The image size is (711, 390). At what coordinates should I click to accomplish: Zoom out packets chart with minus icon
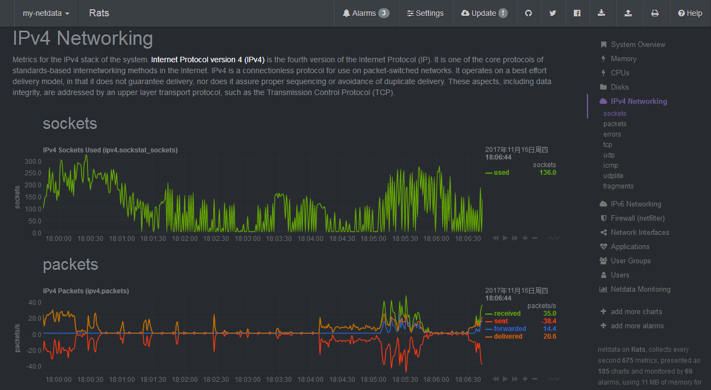535,379
